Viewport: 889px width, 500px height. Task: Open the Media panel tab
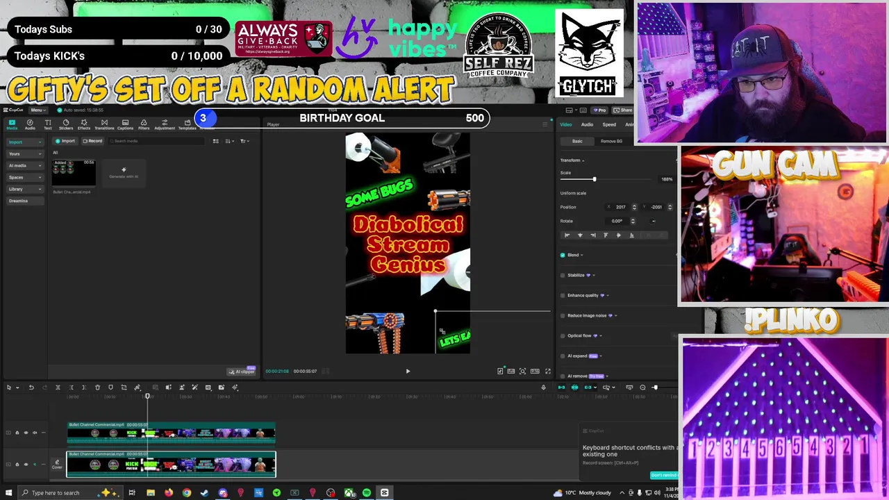12,124
